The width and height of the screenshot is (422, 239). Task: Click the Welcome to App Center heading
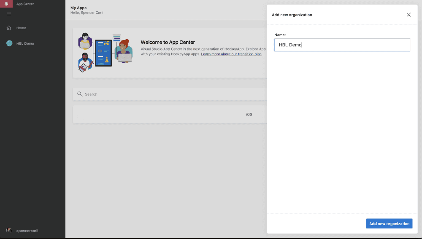(x=168, y=42)
